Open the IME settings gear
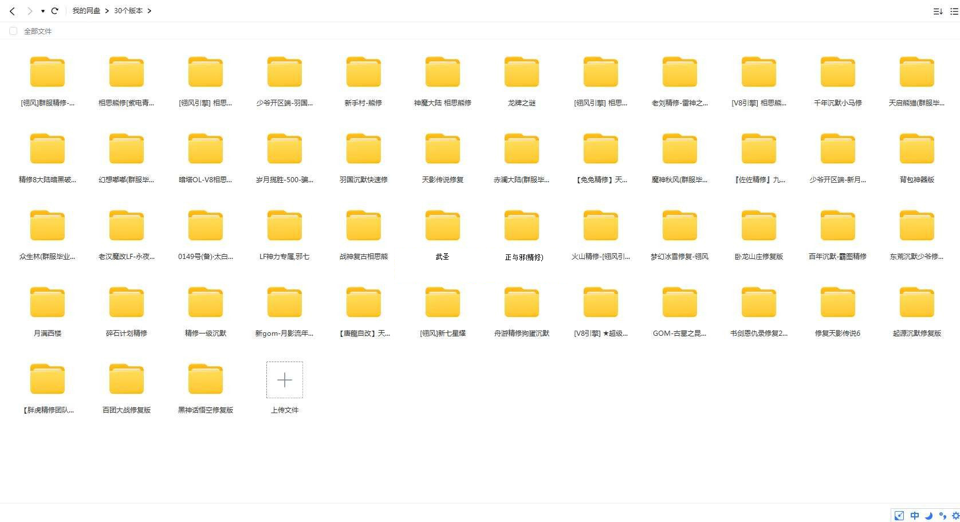The image size is (960, 522). pyautogui.click(x=955, y=516)
